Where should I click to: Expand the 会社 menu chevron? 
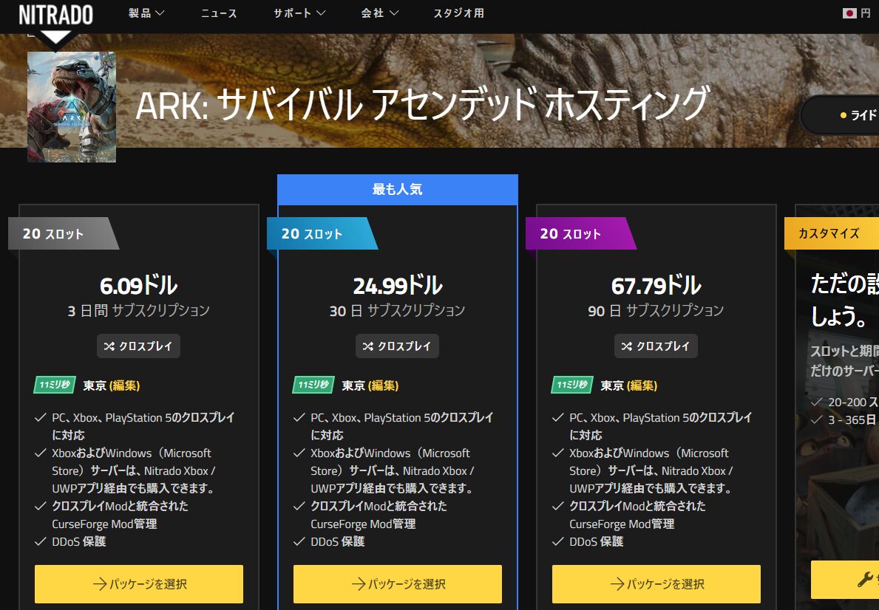(396, 13)
